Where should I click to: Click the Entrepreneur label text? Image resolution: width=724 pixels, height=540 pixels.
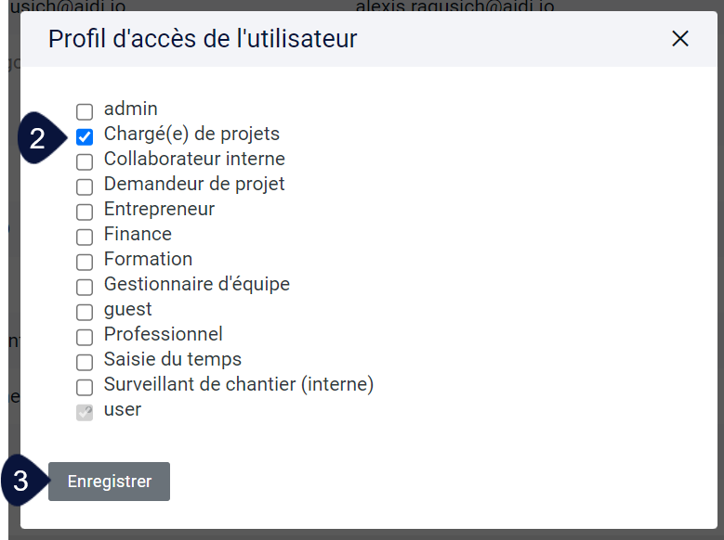tap(159, 209)
